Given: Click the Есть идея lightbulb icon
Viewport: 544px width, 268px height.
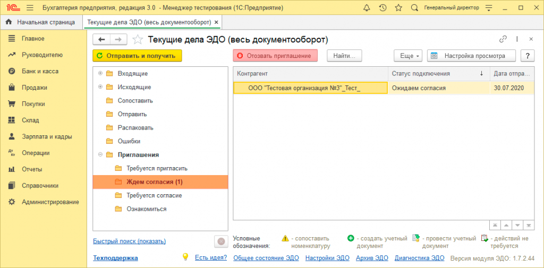Looking at the screenshot, I should click(185, 257).
